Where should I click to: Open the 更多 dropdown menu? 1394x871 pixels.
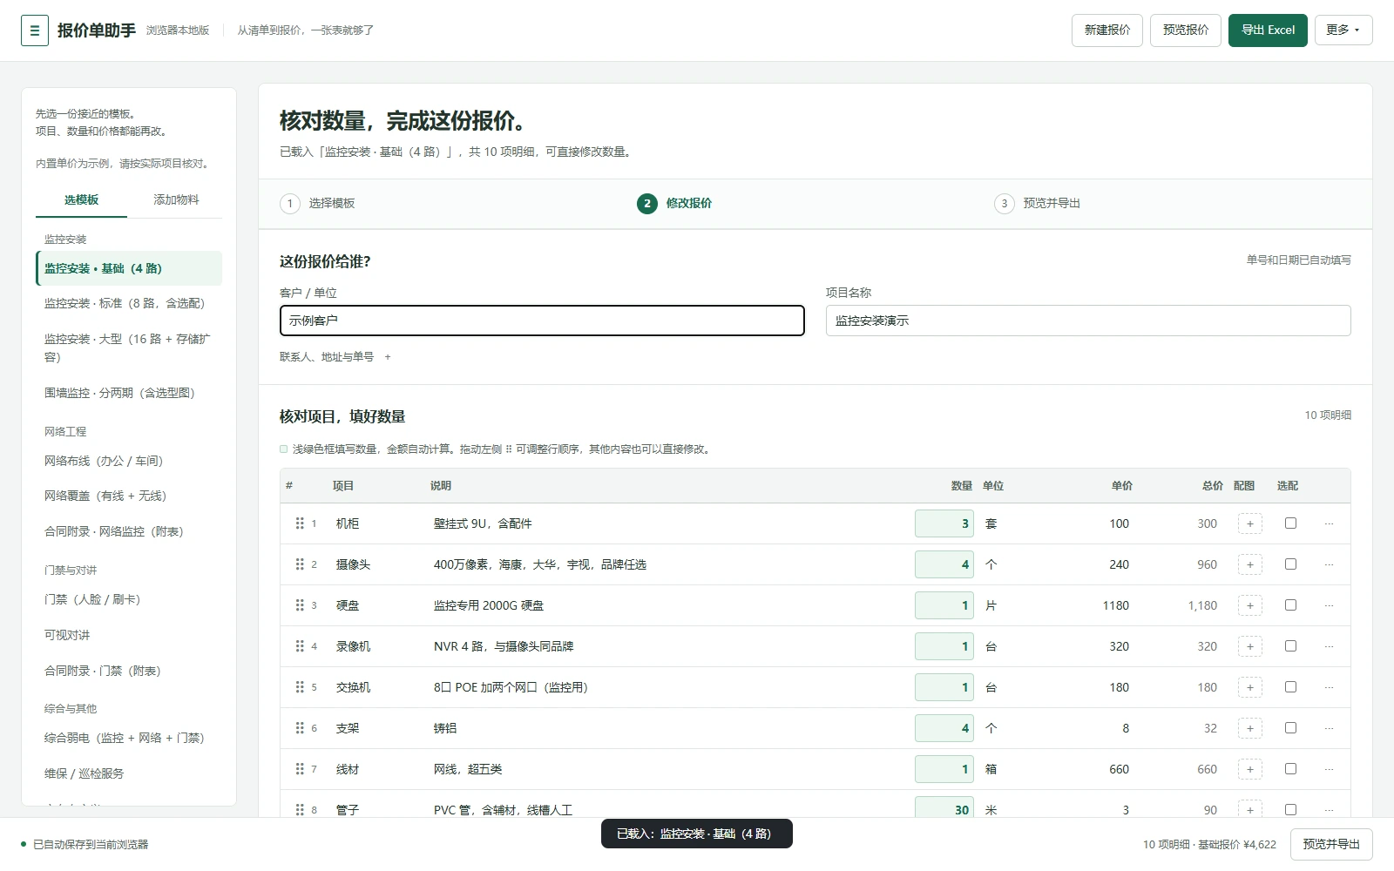point(1343,30)
